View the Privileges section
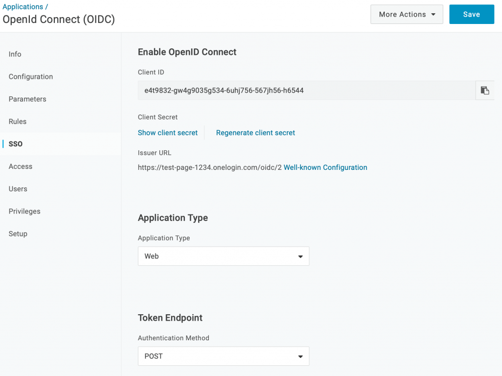502x376 pixels. point(24,211)
